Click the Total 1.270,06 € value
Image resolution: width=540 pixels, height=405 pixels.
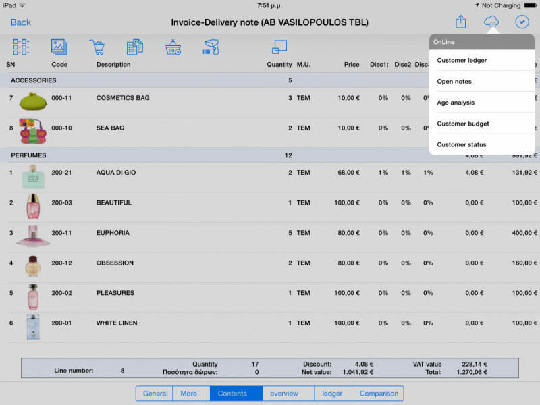472,372
